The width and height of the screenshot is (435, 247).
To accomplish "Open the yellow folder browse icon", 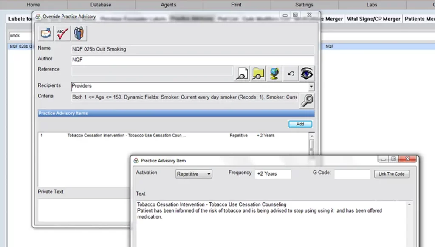I will 258,73.
